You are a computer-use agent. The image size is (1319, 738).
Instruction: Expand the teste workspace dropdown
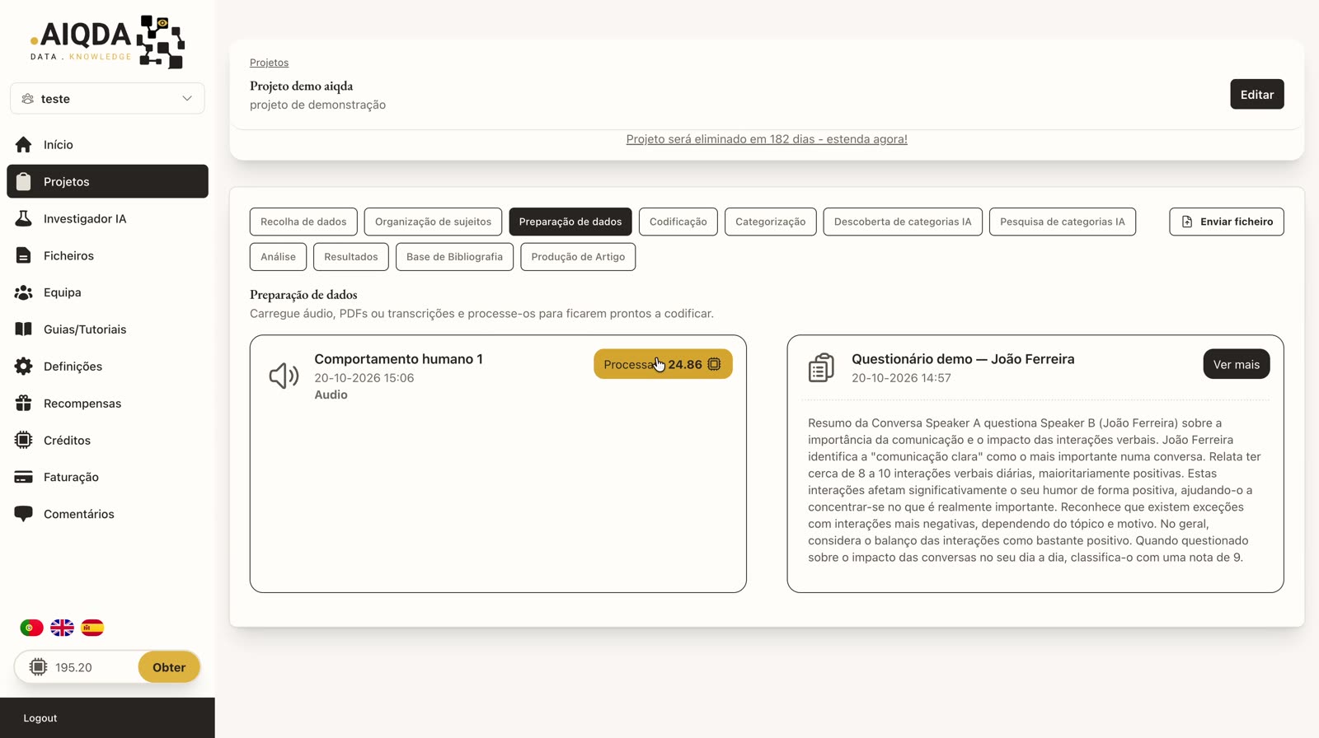107,98
